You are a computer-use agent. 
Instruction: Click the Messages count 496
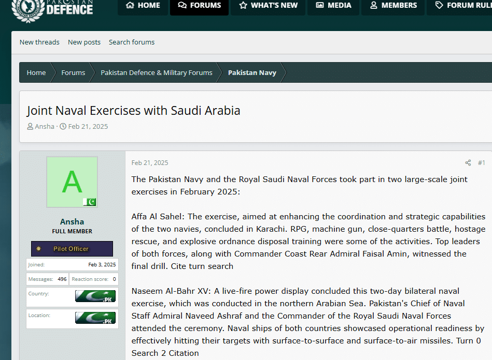click(62, 279)
